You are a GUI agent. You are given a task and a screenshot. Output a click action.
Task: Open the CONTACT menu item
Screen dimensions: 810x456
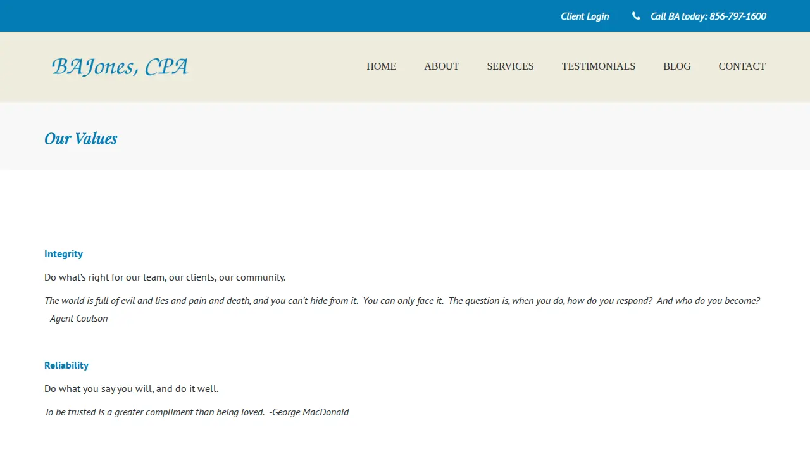742,66
